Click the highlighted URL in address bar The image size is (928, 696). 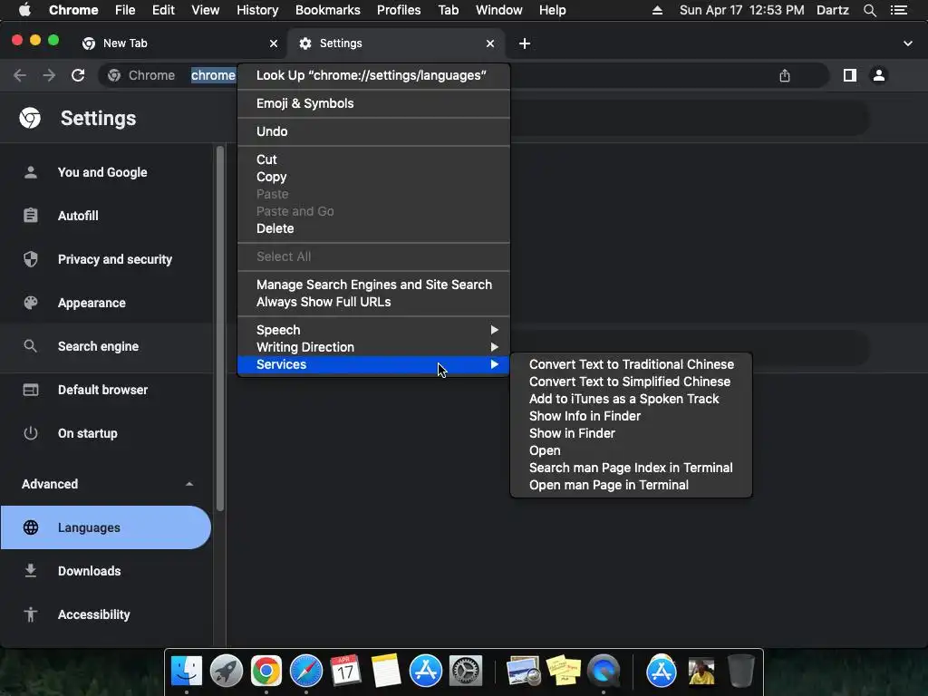click(x=213, y=75)
